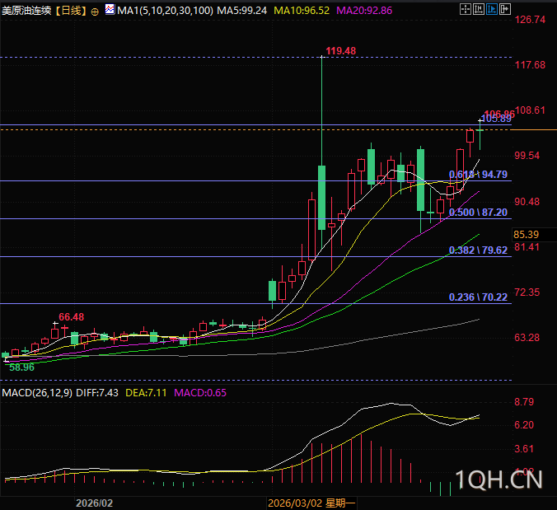Click the MA20:92.86 value

coord(364,11)
